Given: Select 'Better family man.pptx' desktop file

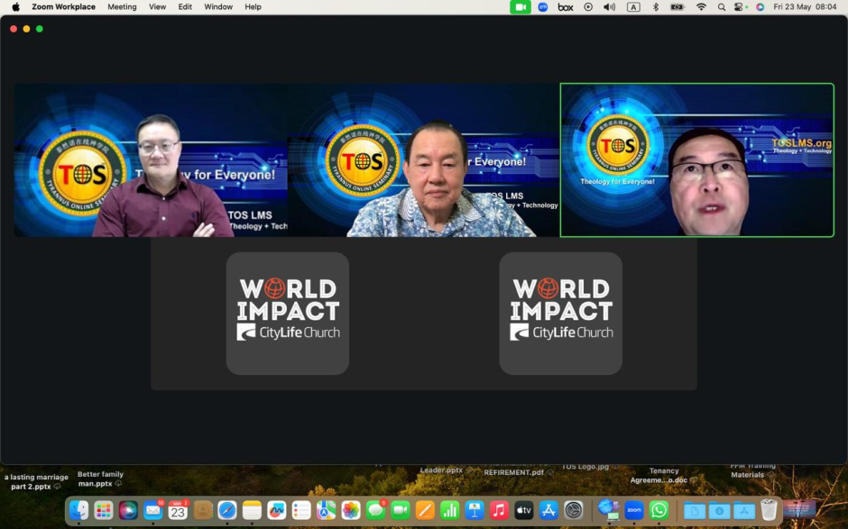Looking at the screenshot, I should (x=101, y=479).
